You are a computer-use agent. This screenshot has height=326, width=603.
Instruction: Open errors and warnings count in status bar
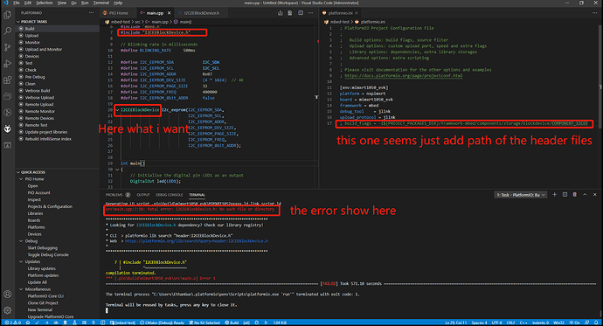coord(12,323)
